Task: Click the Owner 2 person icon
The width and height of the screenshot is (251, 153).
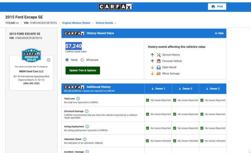Action: click(x=180, y=89)
